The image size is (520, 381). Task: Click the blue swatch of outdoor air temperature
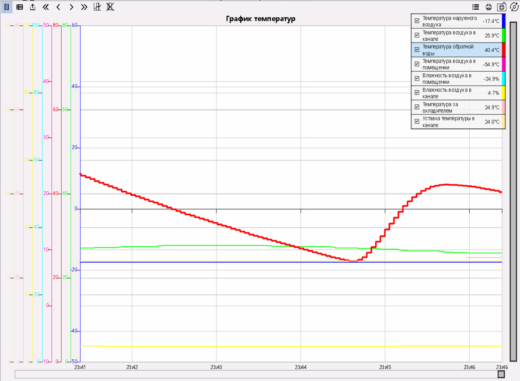(x=503, y=21)
